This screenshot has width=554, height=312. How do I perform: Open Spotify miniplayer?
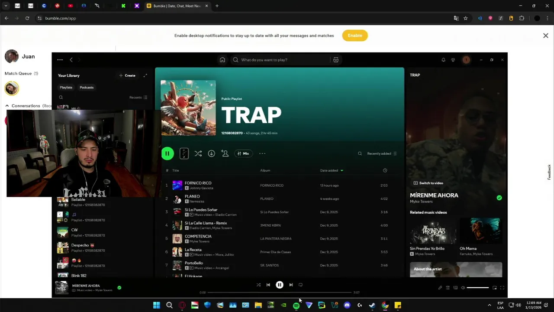[495, 288]
